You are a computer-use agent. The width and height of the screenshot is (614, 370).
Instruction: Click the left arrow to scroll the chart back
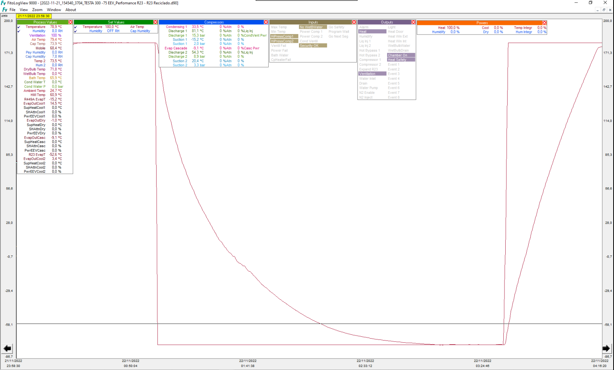point(7,349)
